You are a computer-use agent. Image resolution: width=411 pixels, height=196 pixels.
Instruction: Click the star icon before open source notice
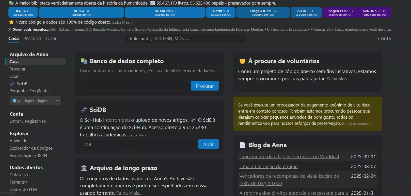pyautogui.click(x=11, y=22)
